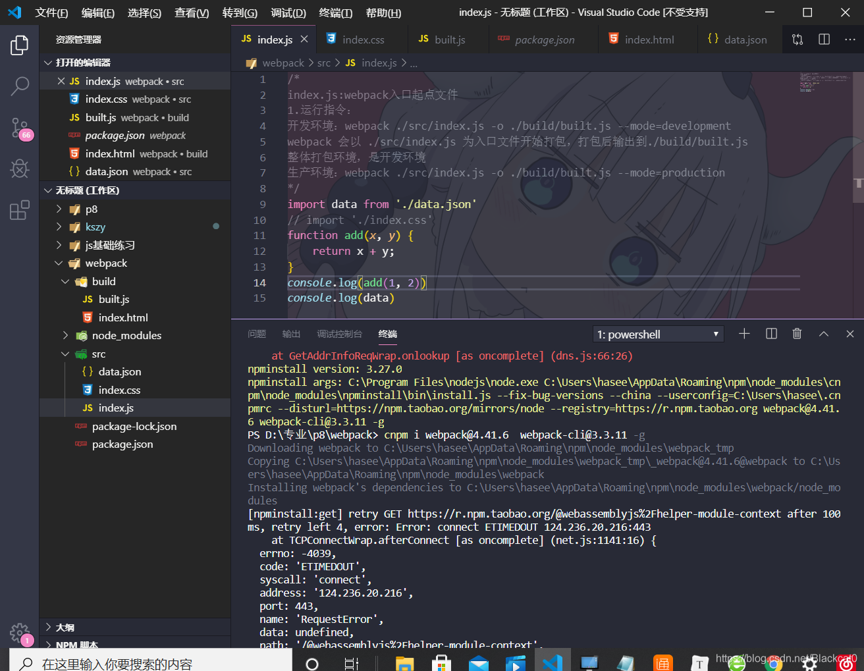Open the 查看(V) menu
The height and width of the screenshot is (671, 864).
(x=192, y=13)
